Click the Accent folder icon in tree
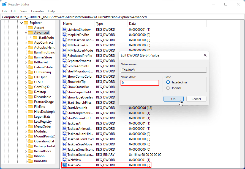Image resolution: width=245 pixels, height=169 pixels. pyautogui.click(x=31, y=27)
